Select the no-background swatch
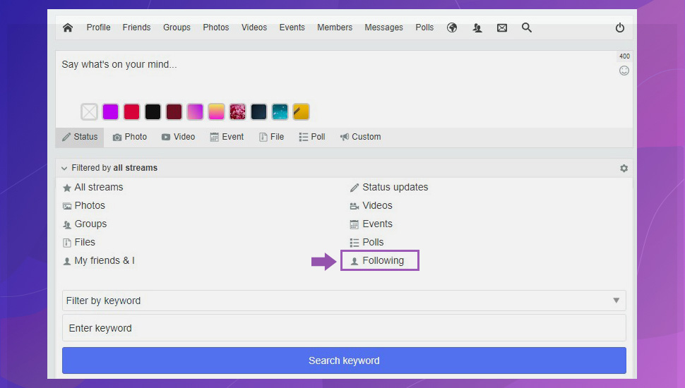 click(x=89, y=111)
